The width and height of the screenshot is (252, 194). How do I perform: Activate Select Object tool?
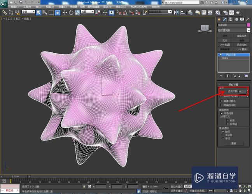coord(38,12)
